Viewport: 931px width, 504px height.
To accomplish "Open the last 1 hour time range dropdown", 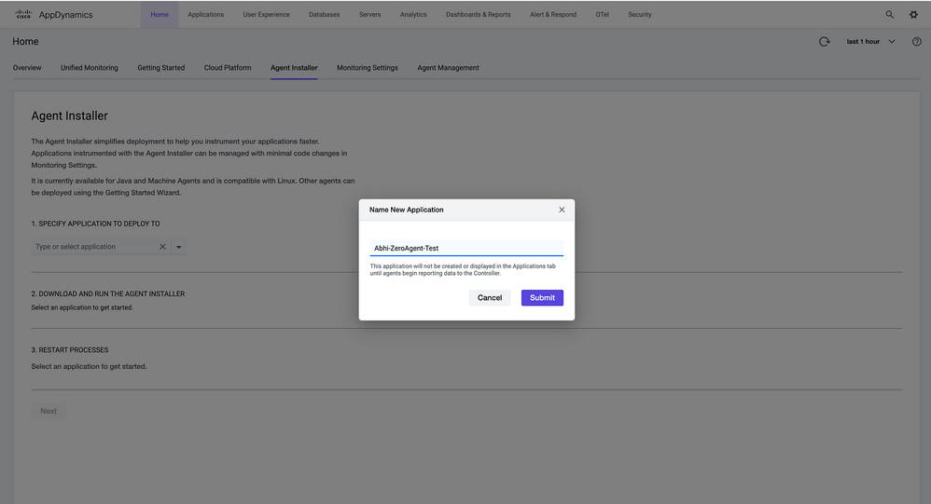I will (870, 42).
